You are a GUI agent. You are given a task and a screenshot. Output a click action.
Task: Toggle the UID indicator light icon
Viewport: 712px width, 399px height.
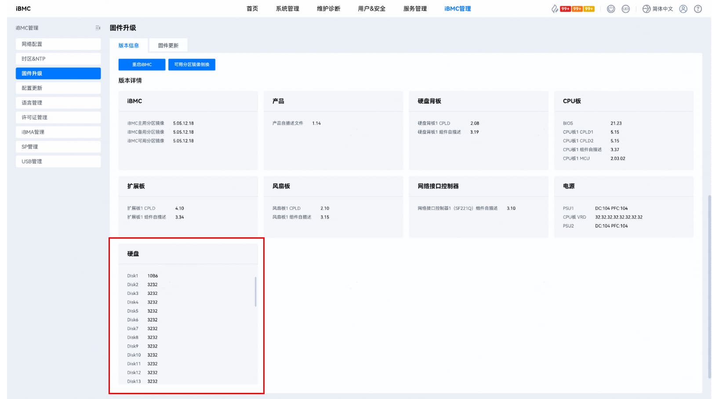click(625, 9)
